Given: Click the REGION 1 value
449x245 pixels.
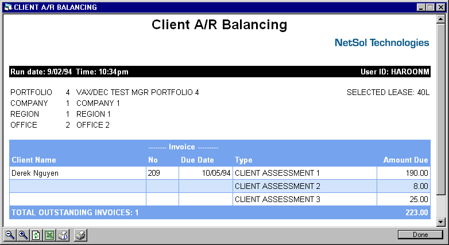Looking at the screenshot, I should click(x=94, y=114).
